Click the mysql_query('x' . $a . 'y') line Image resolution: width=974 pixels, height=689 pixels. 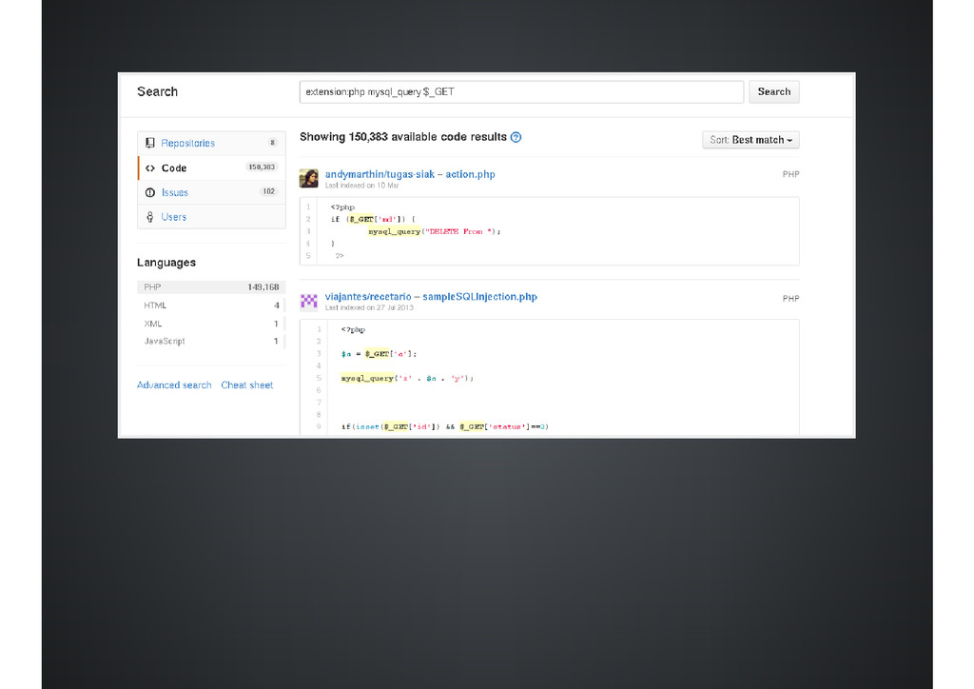407,378
